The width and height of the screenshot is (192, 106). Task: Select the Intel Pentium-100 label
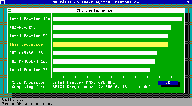(30, 19)
